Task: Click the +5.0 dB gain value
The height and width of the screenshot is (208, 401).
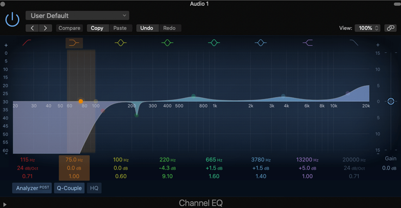Action: click(307, 168)
